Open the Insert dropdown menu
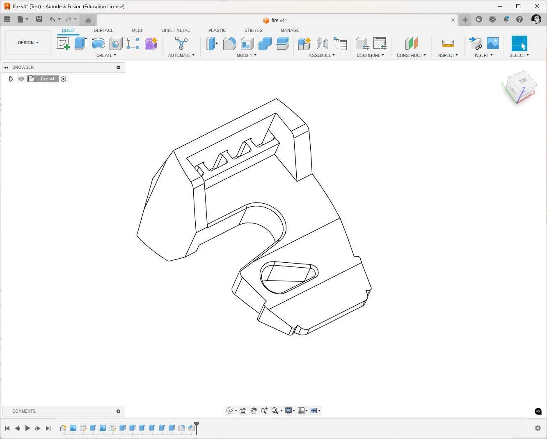 (x=484, y=55)
